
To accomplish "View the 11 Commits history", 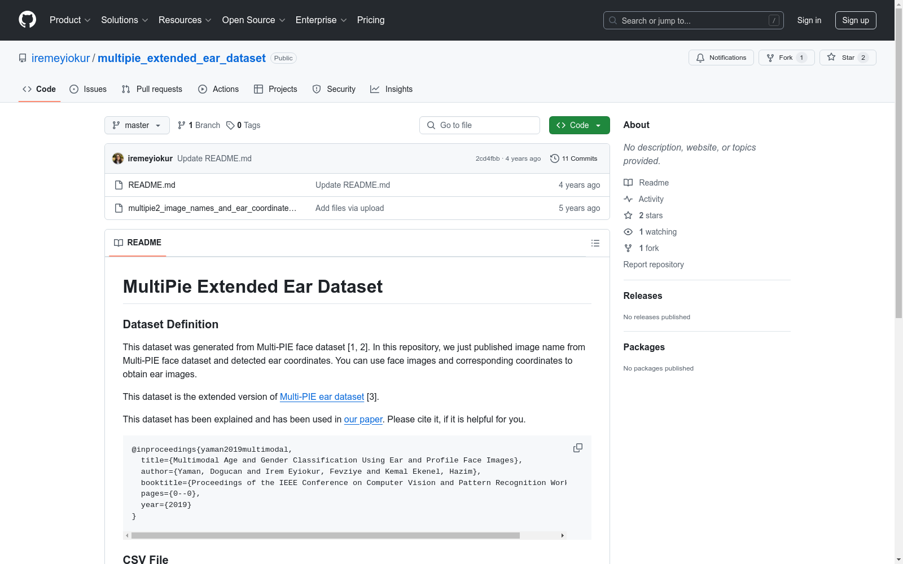I will click(573, 158).
